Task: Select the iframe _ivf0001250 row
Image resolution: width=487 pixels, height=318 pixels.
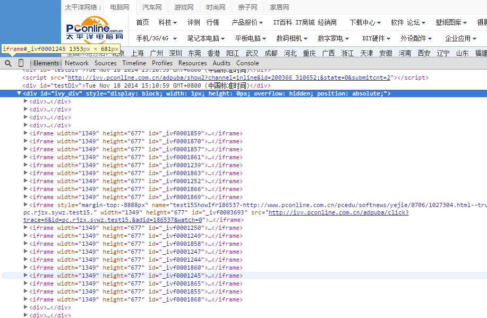Action: point(136,228)
